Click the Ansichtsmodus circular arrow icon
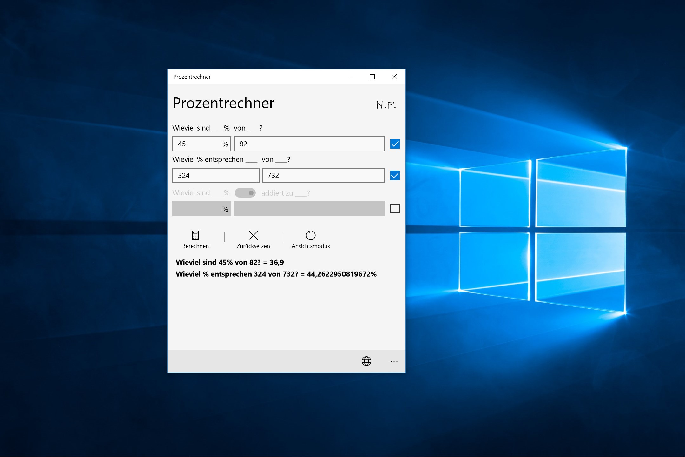The image size is (685, 457). pos(310,235)
